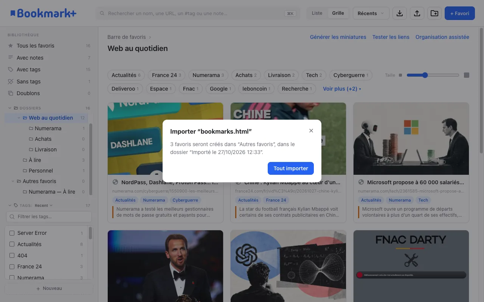Close the import dialog with X
Image resolution: width=484 pixels, height=302 pixels.
(x=311, y=131)
